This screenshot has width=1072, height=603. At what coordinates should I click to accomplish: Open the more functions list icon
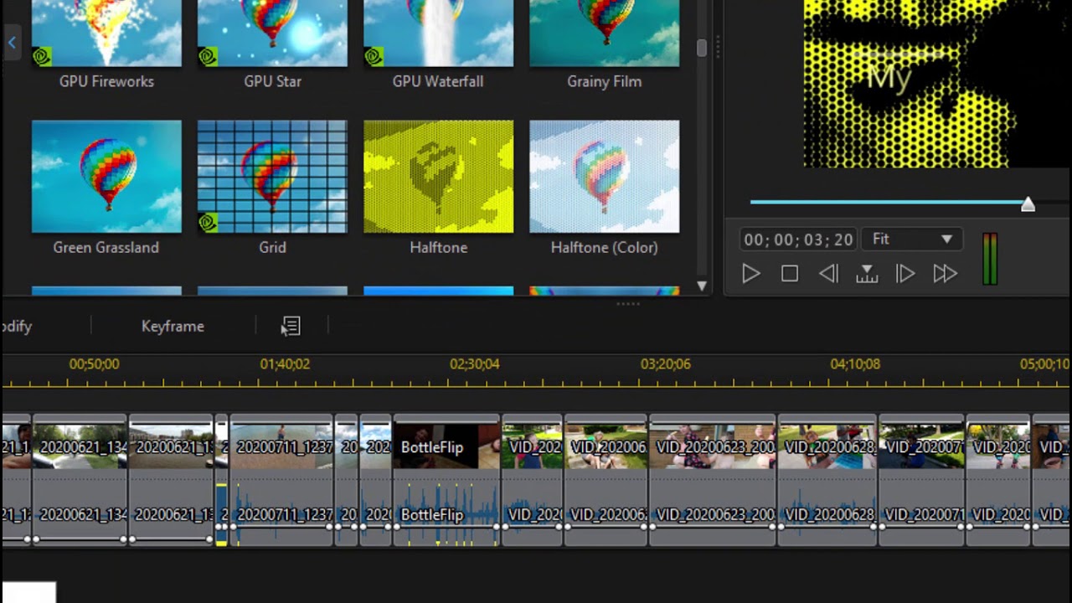click(291, 326)
